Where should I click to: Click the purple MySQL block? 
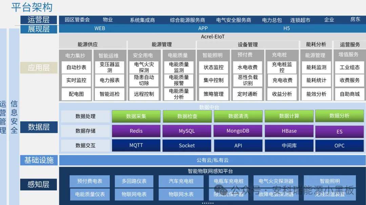click(187, 131)
